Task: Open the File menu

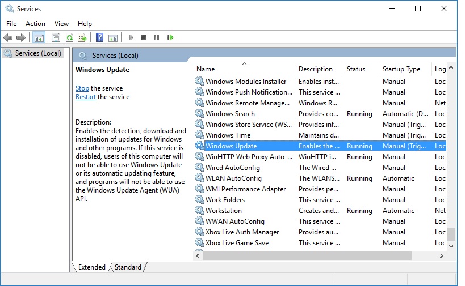Action: coord(11,24)
